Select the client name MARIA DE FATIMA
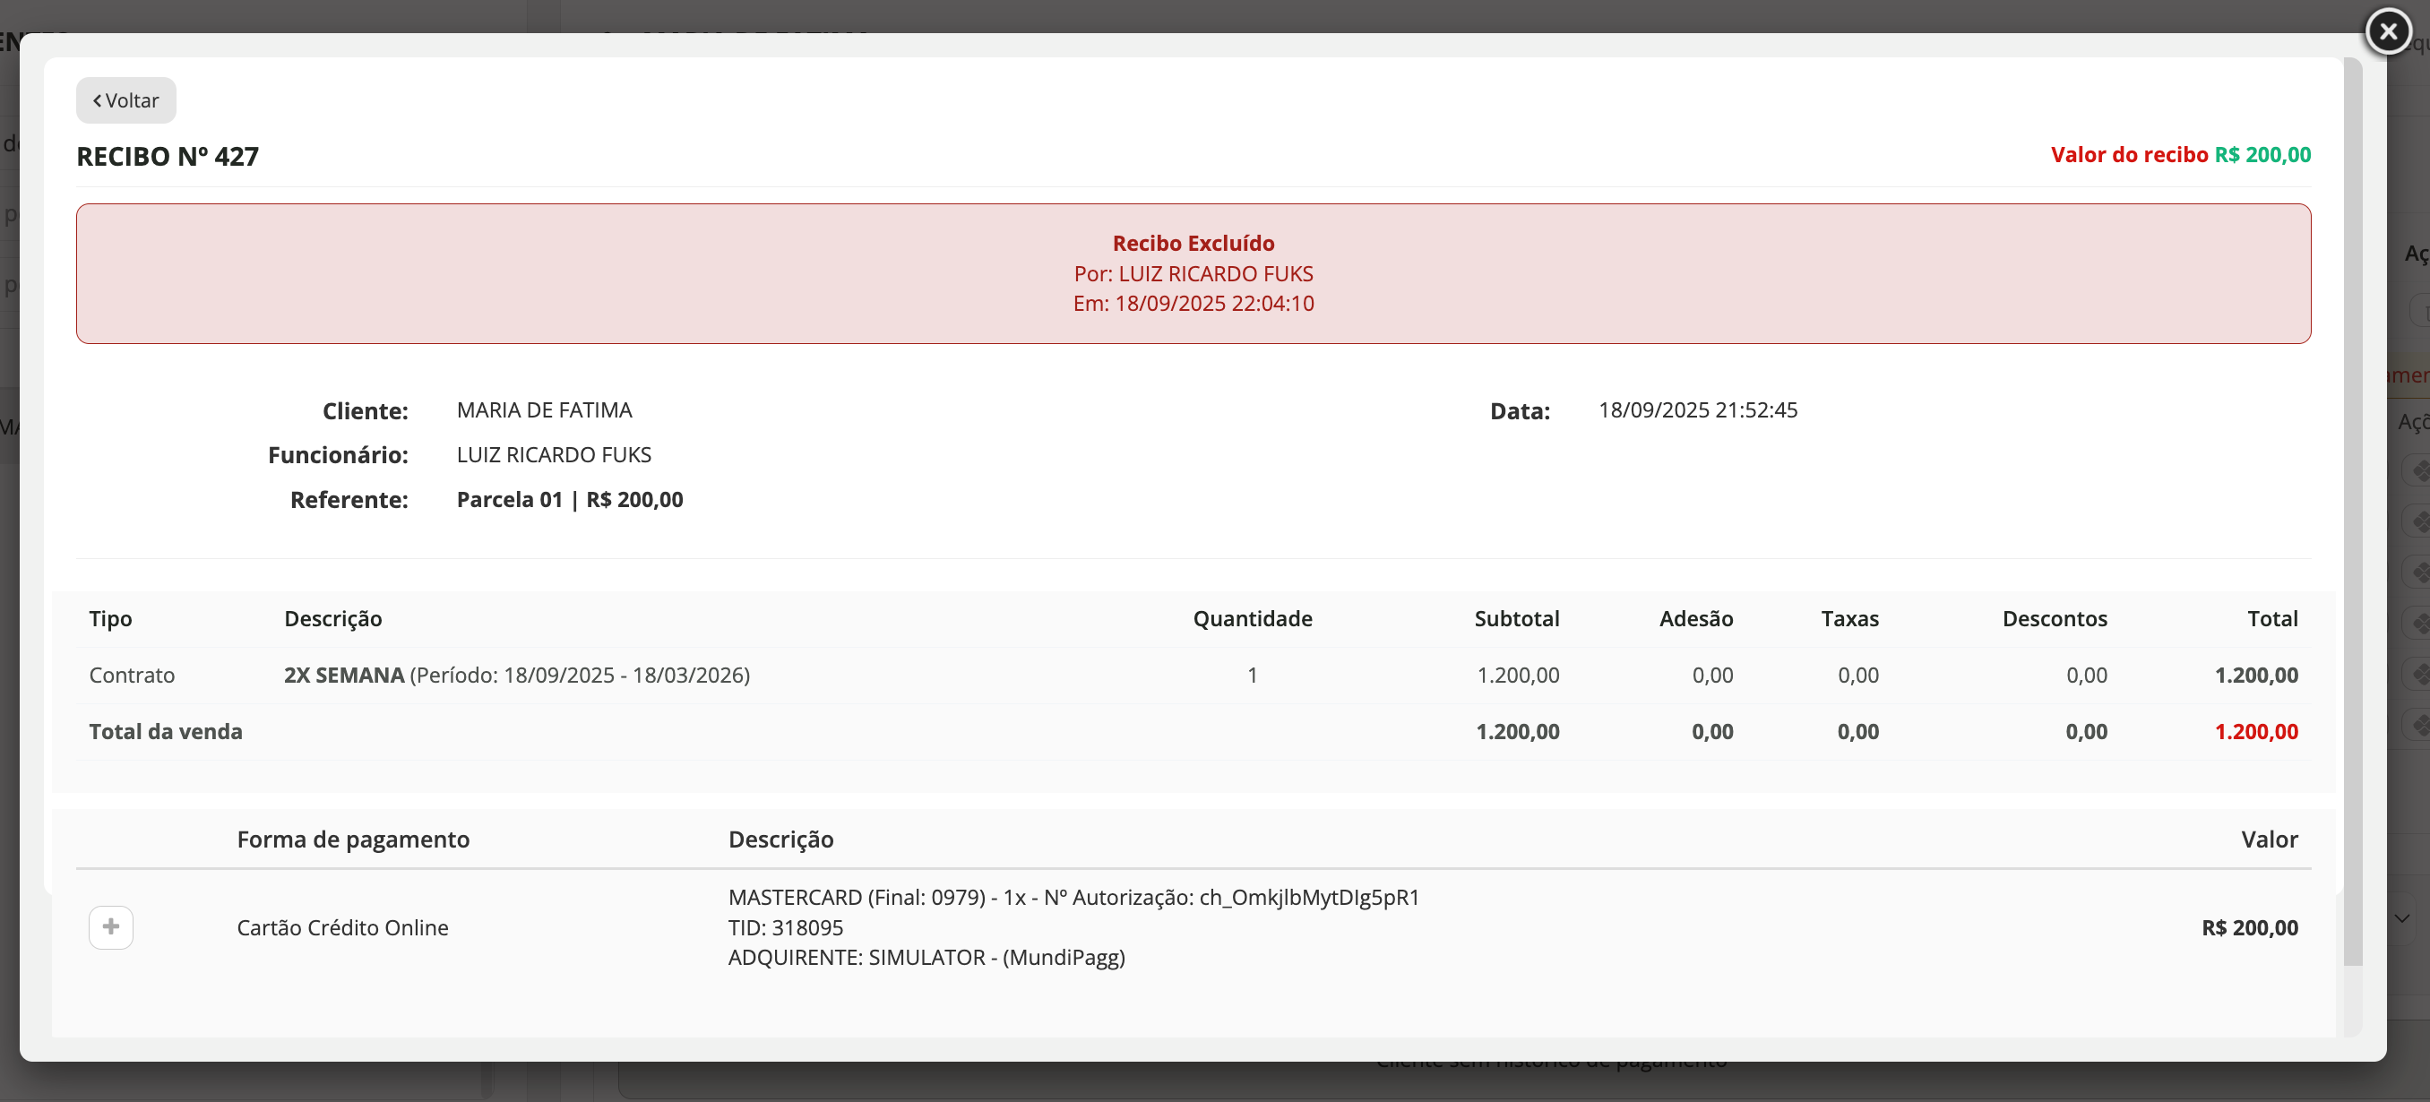 coord(544,410)
